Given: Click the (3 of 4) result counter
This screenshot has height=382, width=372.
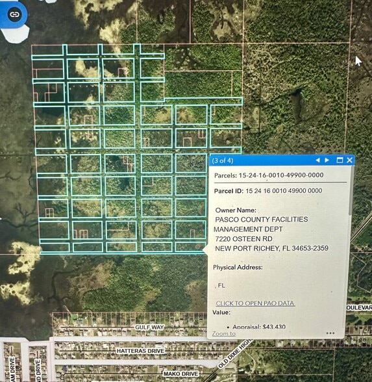Looking at the screenshot, I should pos(223,160).
